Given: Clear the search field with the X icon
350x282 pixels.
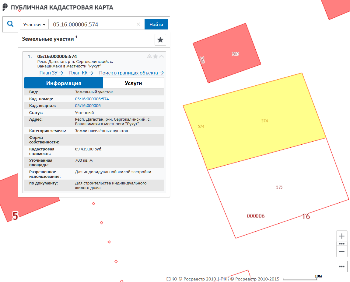Looking at the screenshot, I should (x=138, y=24).
